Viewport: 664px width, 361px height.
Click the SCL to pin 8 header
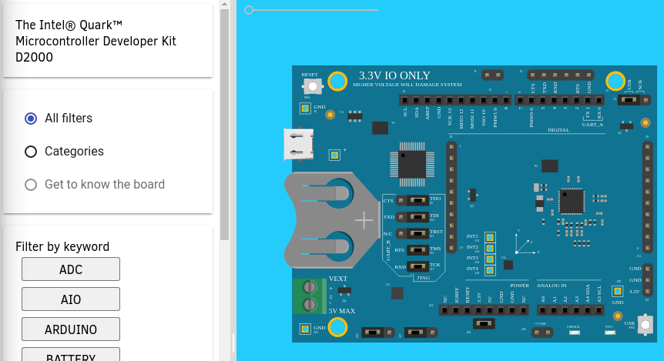[455, 100]
